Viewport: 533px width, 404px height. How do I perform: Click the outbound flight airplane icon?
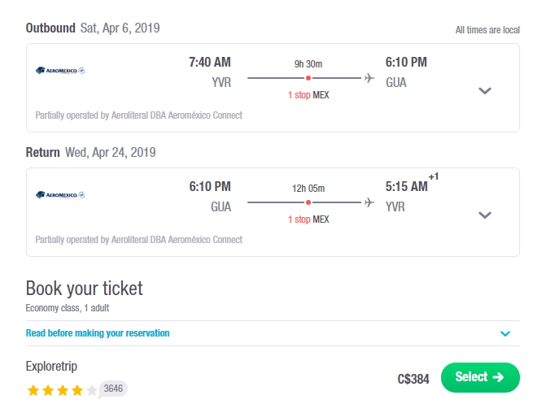pos(369,78)
